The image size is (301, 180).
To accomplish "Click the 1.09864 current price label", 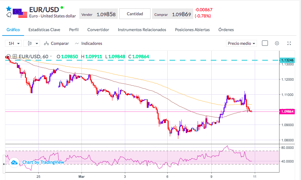I will [287, 111].
